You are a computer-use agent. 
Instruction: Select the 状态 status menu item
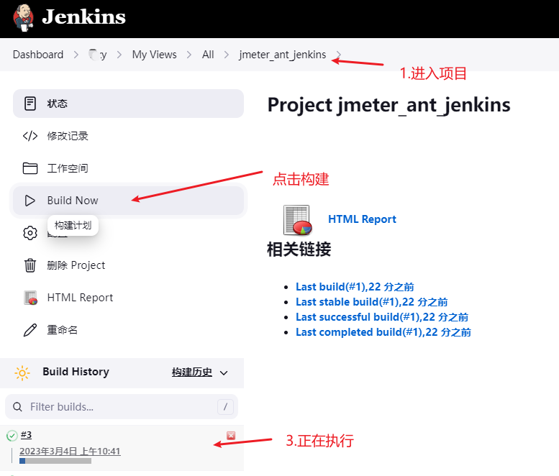point(128,104)
